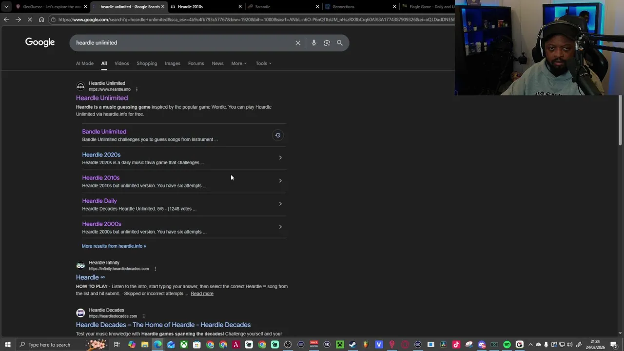Screen dimensions: 624x351
Task: Open the Minecraft icon in the taskbar
Action: tap(340, 345)
